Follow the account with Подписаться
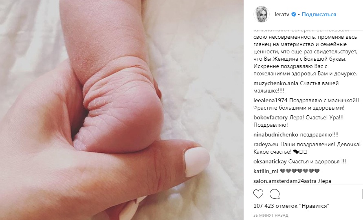 pyautogui.click(x=319, y=14)
